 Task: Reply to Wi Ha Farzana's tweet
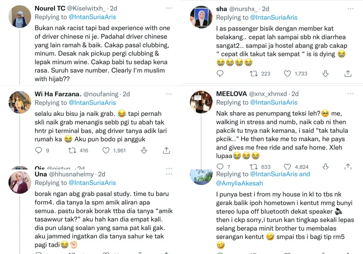tap(39, 150)
